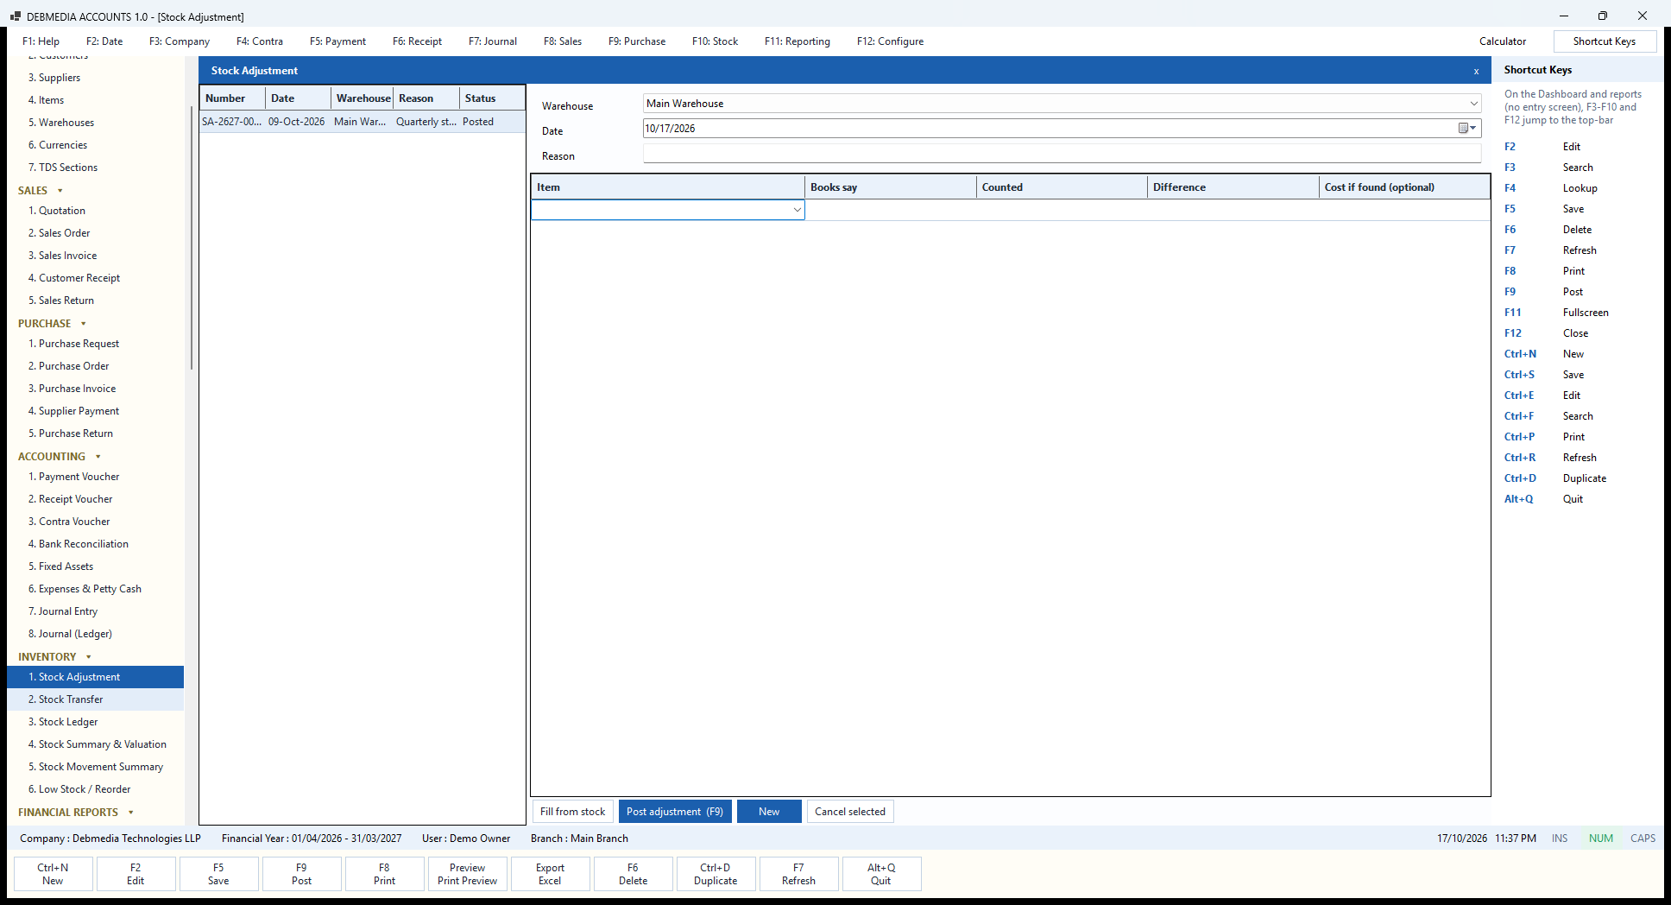Image resolution: width=1671 pixels, height=905 pixels.
Task: Expand the Warehouse dropdown
Action: (x=1473, y=104)
